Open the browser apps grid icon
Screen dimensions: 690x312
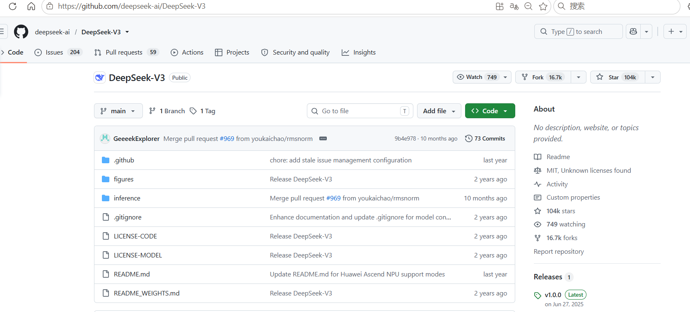tap(499, 6)
